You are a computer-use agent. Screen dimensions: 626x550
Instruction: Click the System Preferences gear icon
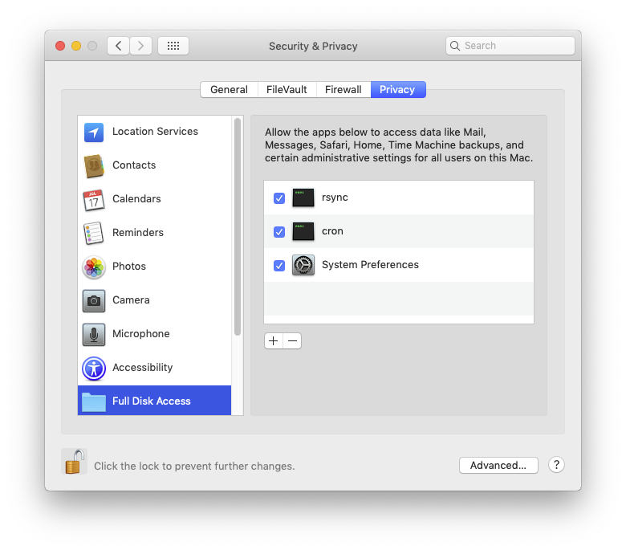[x=303, y=265]
